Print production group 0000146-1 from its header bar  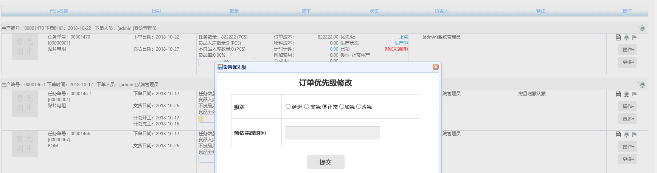[x=641, y=85]
